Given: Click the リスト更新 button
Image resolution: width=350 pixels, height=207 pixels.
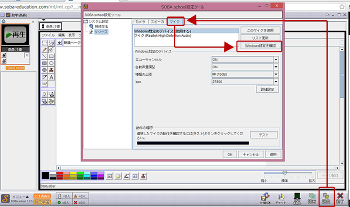Looking at the screenshot, I should coord(260,38).
